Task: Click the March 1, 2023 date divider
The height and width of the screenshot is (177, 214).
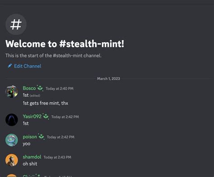Action: tap(108, 79)
